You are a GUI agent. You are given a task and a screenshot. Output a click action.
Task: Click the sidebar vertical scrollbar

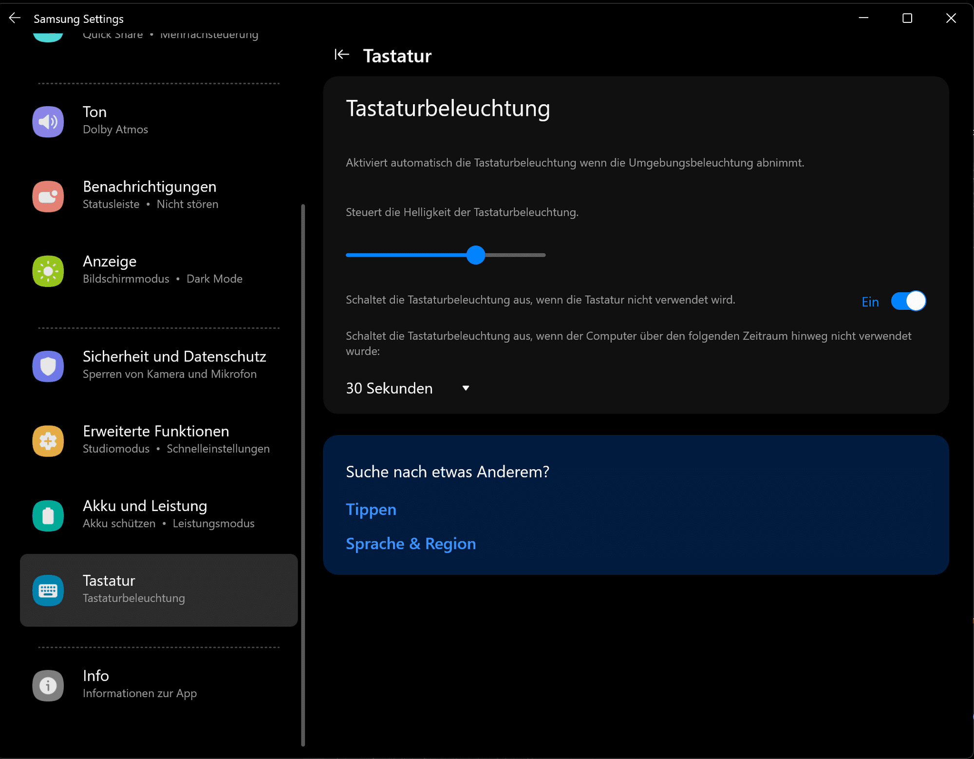pos(303,475)
